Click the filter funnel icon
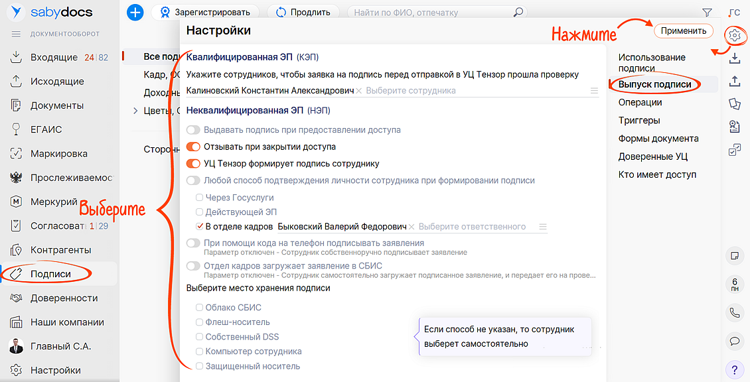 click(707, 12)
